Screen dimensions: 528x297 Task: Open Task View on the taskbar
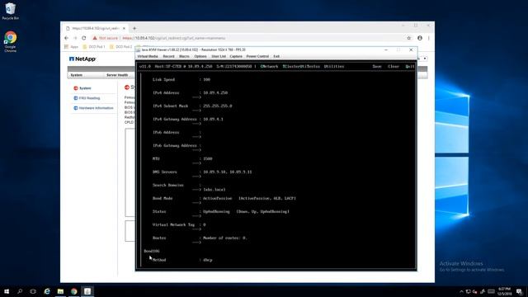(33, 291)
